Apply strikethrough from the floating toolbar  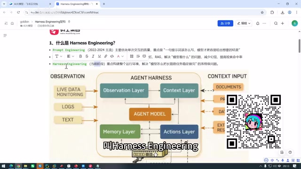[87, 56]
